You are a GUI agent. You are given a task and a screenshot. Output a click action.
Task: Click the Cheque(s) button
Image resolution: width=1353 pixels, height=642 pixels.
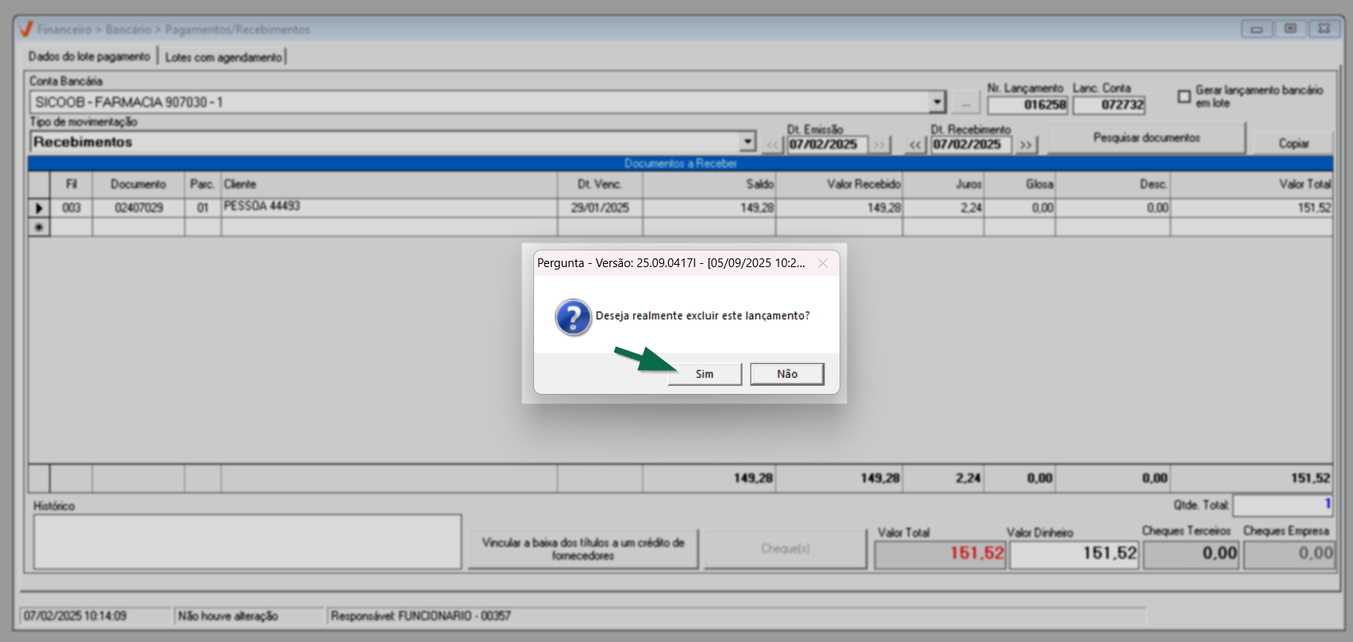[785, 548]
